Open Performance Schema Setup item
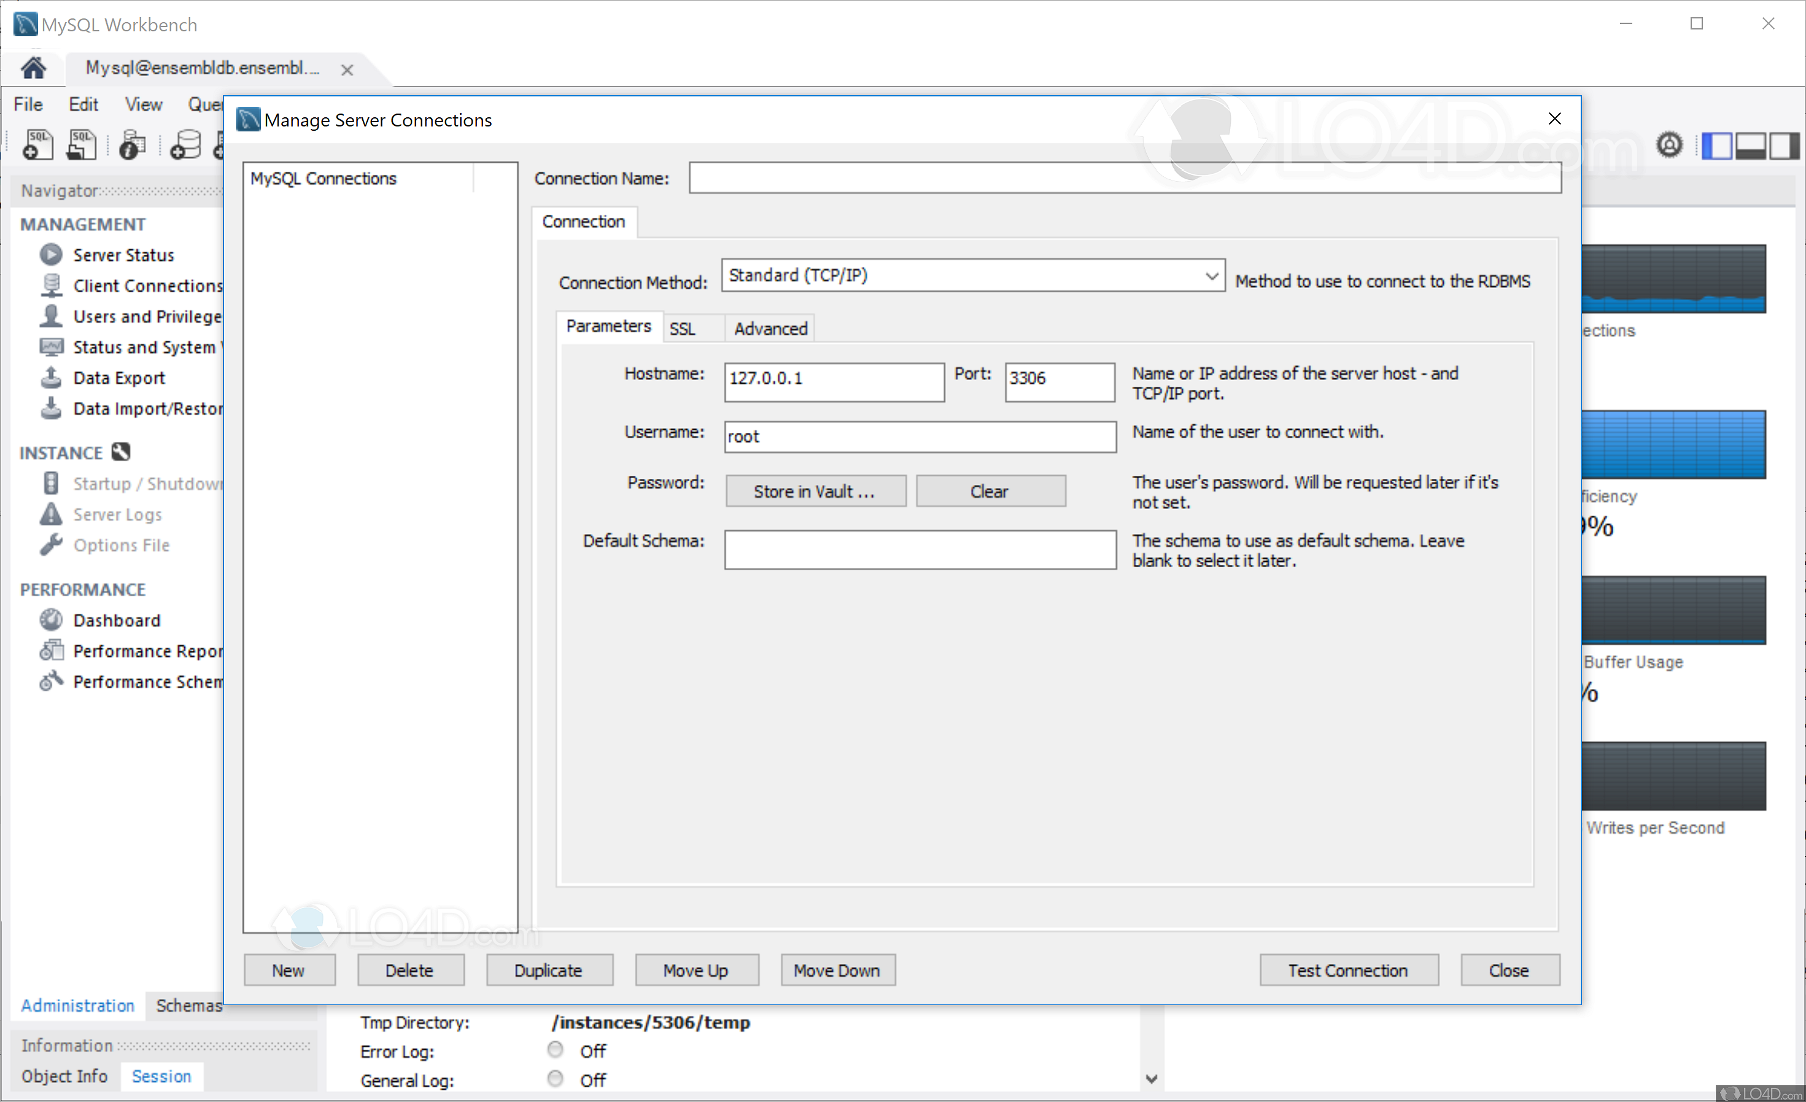The image size is (1806, 1102). click(131, 682)
